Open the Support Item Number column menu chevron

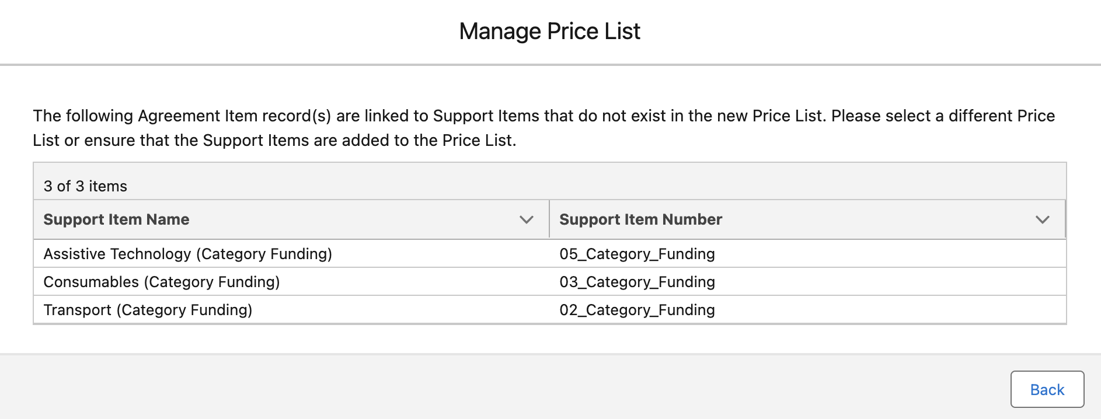pos(1042,219)
